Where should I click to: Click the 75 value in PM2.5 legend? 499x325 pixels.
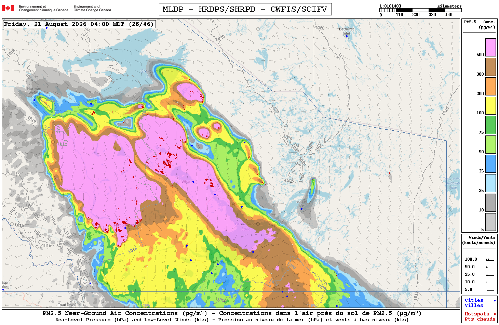481,132
